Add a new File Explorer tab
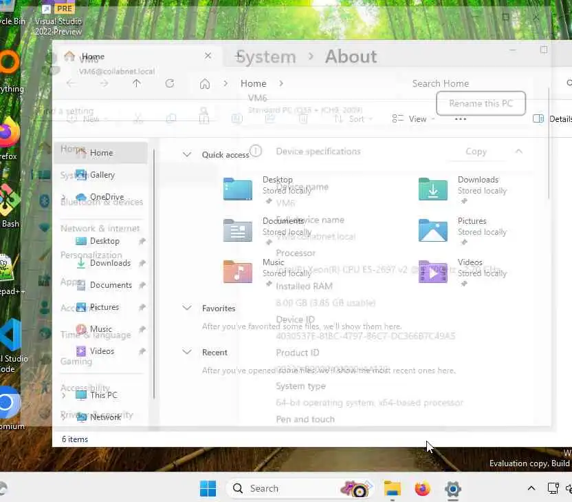572x502 pixels. click(x=239, y=56)
